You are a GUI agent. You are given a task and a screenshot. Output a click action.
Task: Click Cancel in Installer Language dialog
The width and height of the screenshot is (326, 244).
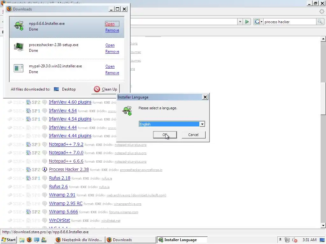(193, 135)
